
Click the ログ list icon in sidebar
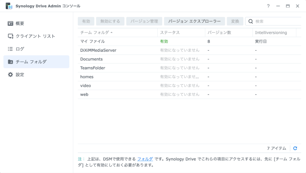coord(10,49)
